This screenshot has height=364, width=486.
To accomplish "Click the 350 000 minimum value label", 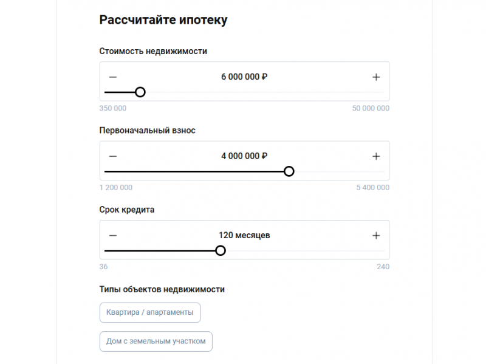I will pyautogui.click(x=113, y=108).
